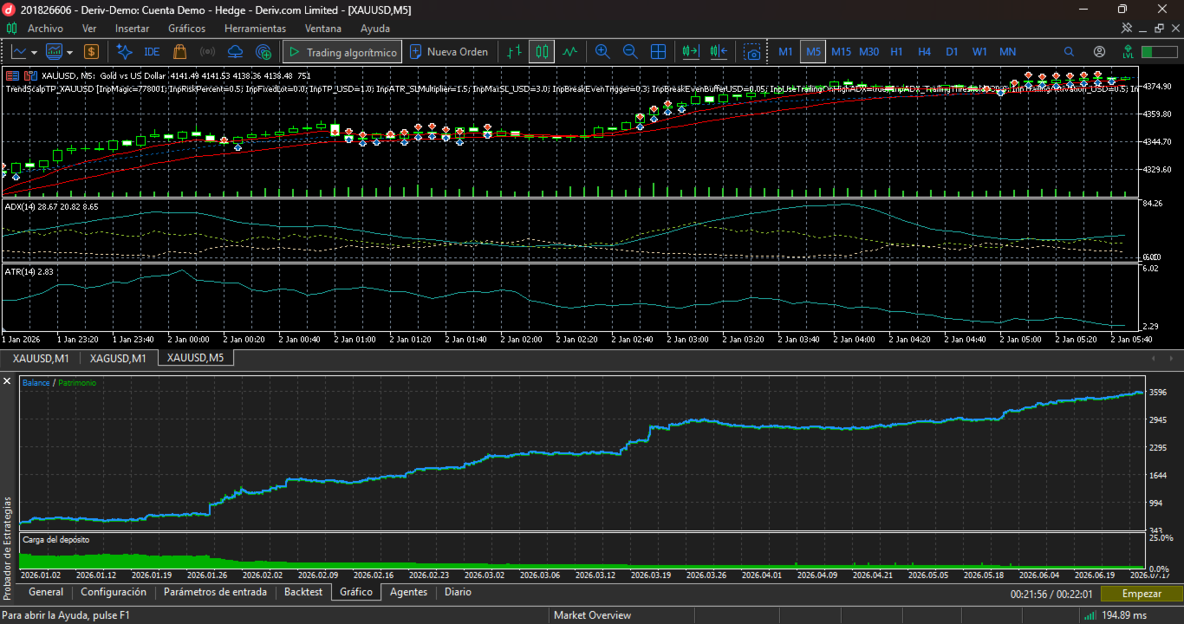The width and height of the screenshot is (1184, 624).
Task: Click the Depth of Market icon in chart corner
Action: click(x=12, y=75)
